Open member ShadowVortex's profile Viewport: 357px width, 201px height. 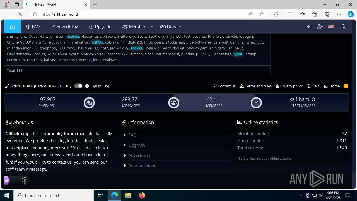93,54
